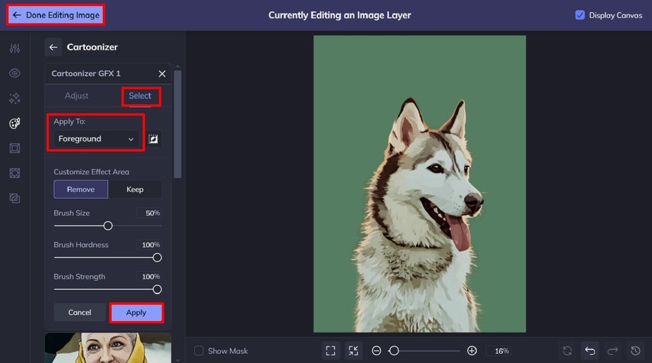Click the husky image on the canvas
Viewport: 652px width, 363px height.
(419, 184)
